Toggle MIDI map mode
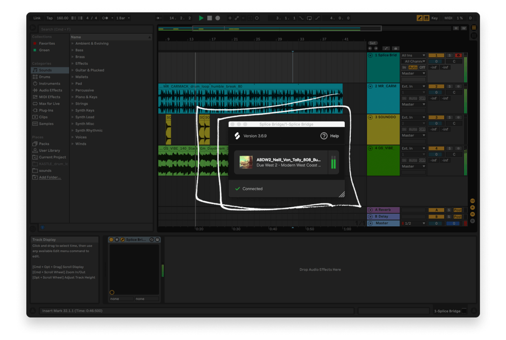Screen dimensions: 506x340 pos(448,18)
